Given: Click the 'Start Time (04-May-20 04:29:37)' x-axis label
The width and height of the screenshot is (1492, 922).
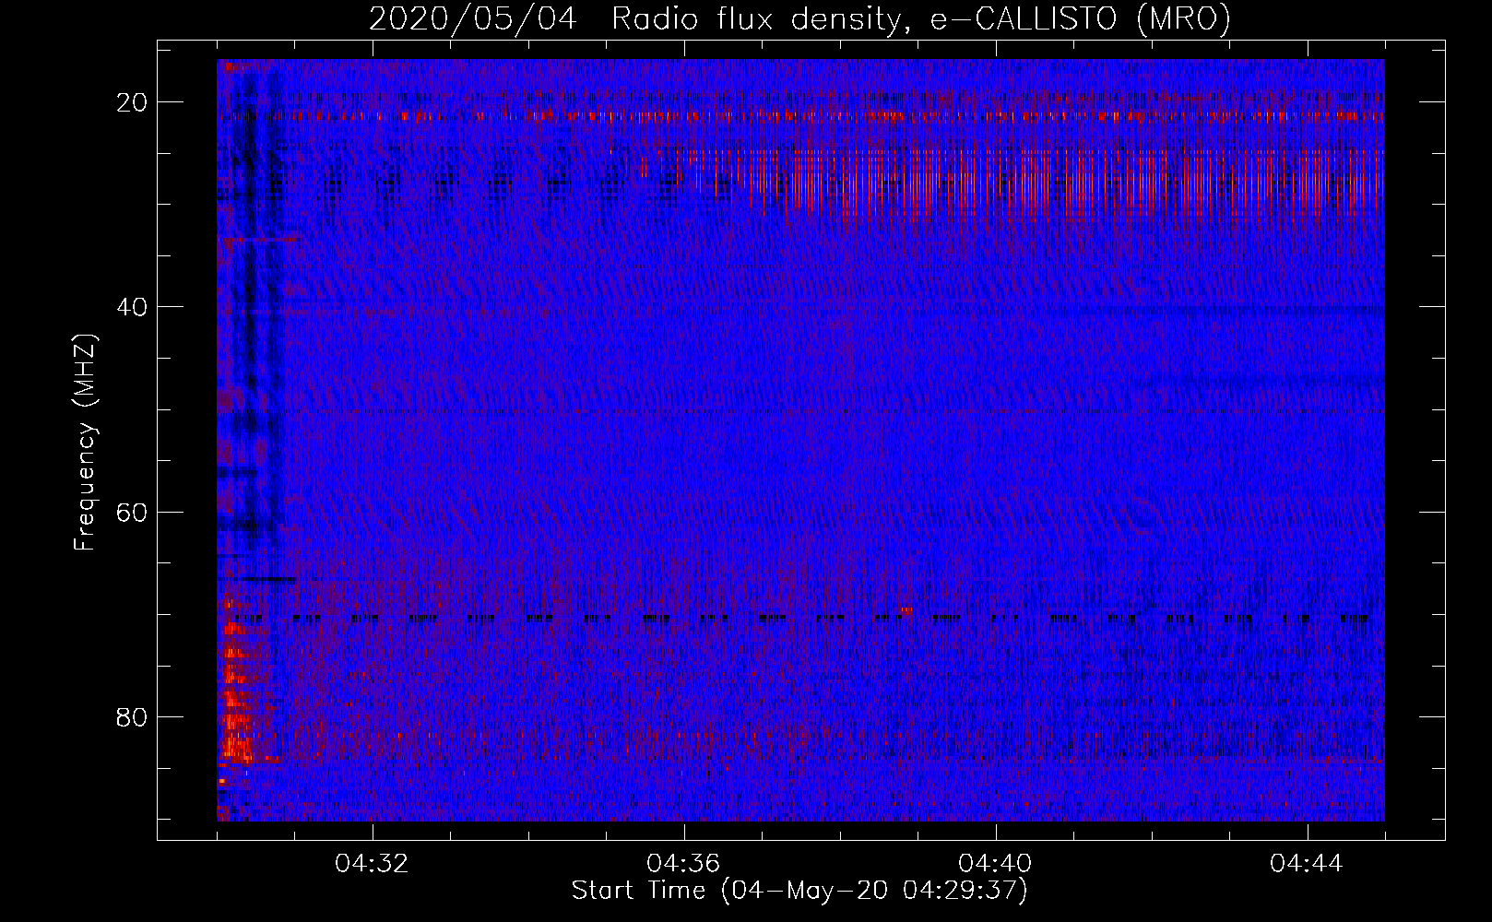Looking at the screenshot, I should [799, 891].
